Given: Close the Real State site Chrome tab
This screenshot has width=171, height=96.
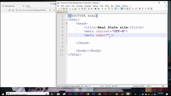Looking at the screenshot, I should (24, 6).
